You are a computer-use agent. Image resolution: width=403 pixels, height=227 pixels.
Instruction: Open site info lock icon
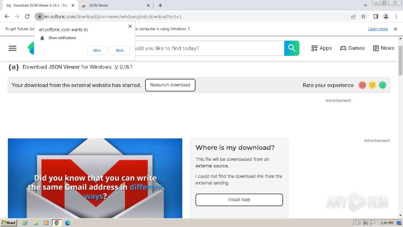[39, 16]
